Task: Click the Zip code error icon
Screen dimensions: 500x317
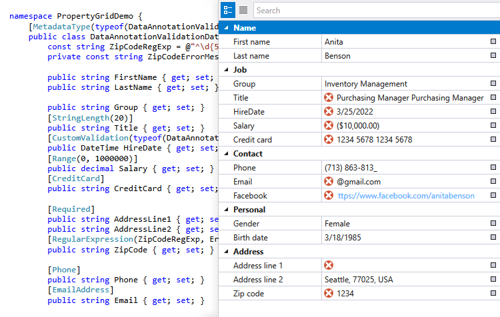Action: [329, 293]
